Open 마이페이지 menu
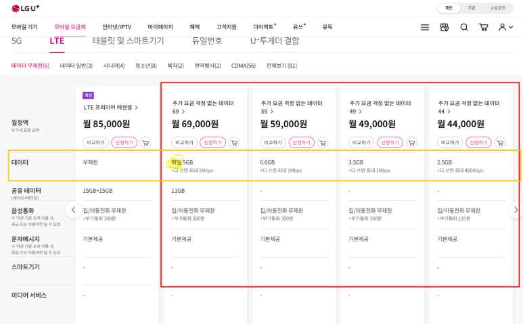The width and height of the screenshot is (523, 324). (x=160, y=27)
